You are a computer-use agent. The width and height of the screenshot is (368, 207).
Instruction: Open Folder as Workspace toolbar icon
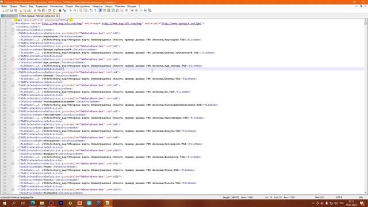coord(122,10)
